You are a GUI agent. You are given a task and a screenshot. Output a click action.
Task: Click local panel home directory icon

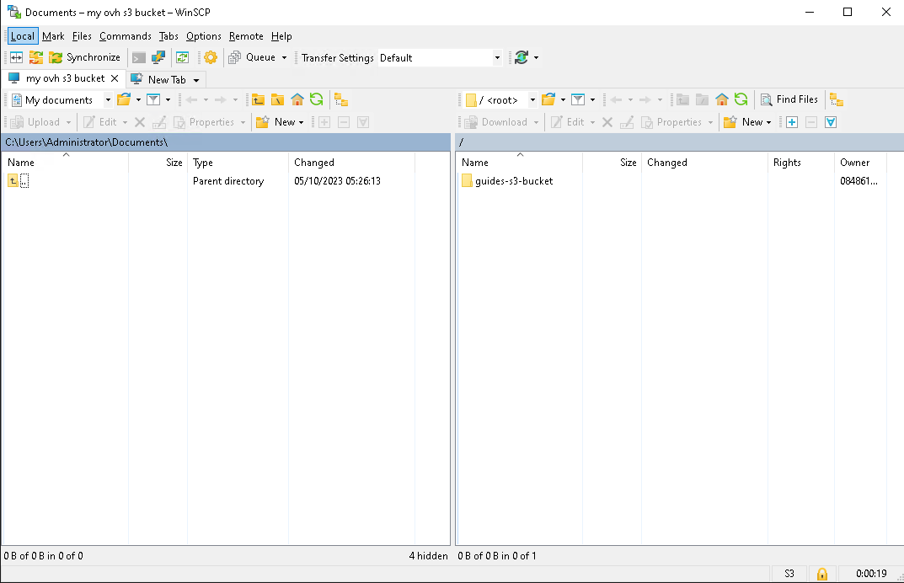pyautogui.click(x=297, y=99)
